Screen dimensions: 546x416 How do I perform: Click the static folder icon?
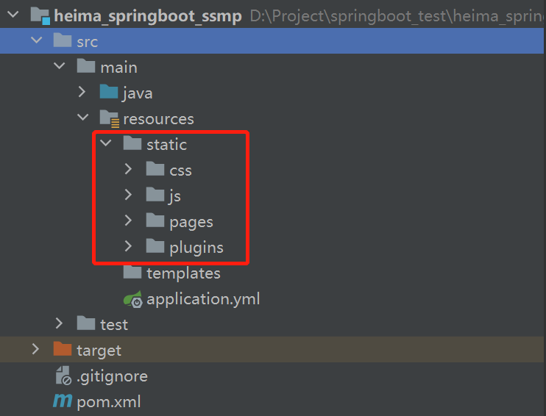(132, 144)
